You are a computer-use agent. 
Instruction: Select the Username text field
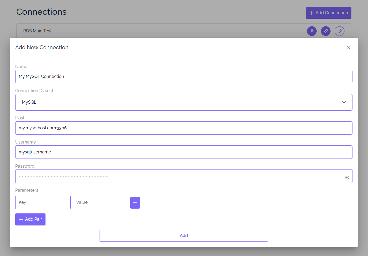click(184, 152)
